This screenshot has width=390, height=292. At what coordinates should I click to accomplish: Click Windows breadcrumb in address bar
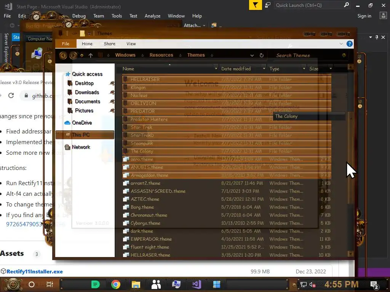[x=125, y=55]
